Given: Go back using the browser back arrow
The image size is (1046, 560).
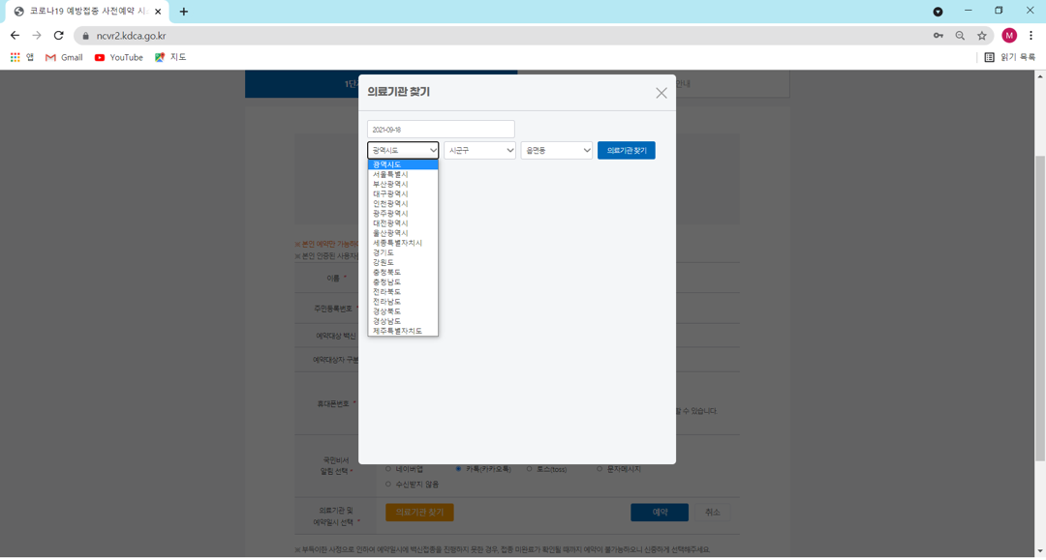Looking at the screenshot, I should coord(15,35).
